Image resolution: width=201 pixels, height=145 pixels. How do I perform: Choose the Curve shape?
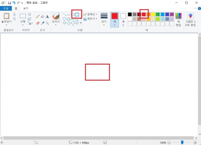click(69, 15)
